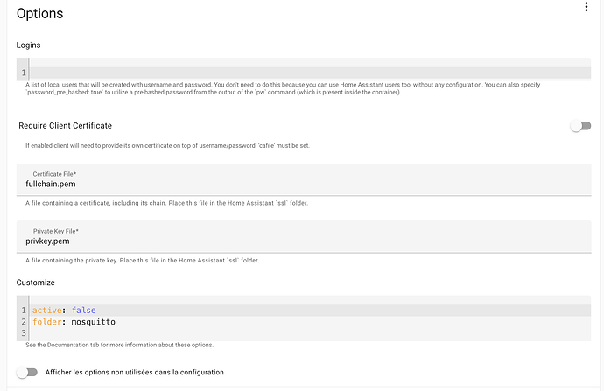Click the Certificate File input field

[x=304, y=179]
